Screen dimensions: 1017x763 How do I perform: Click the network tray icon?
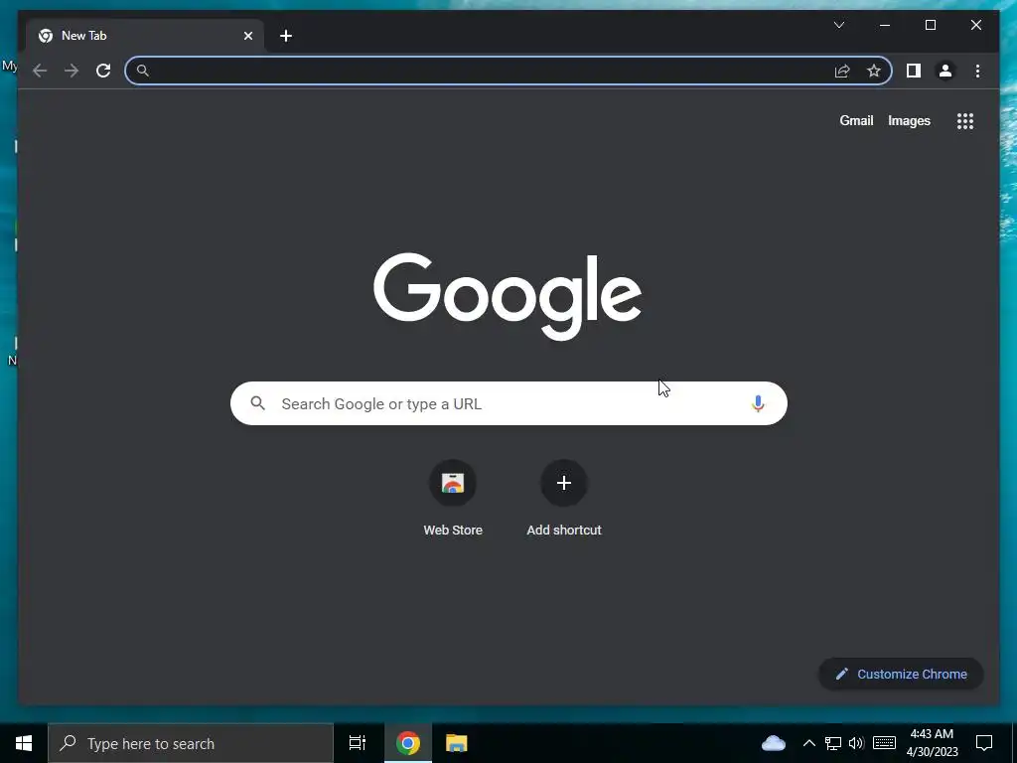(833, 743)
